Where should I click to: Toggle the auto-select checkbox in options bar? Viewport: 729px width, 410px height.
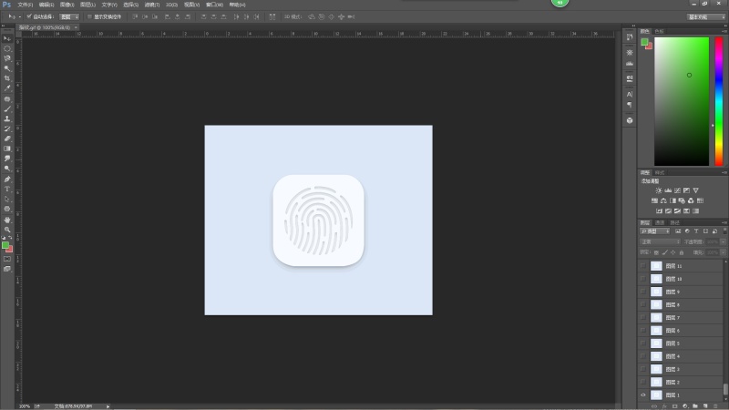point(29,16)
